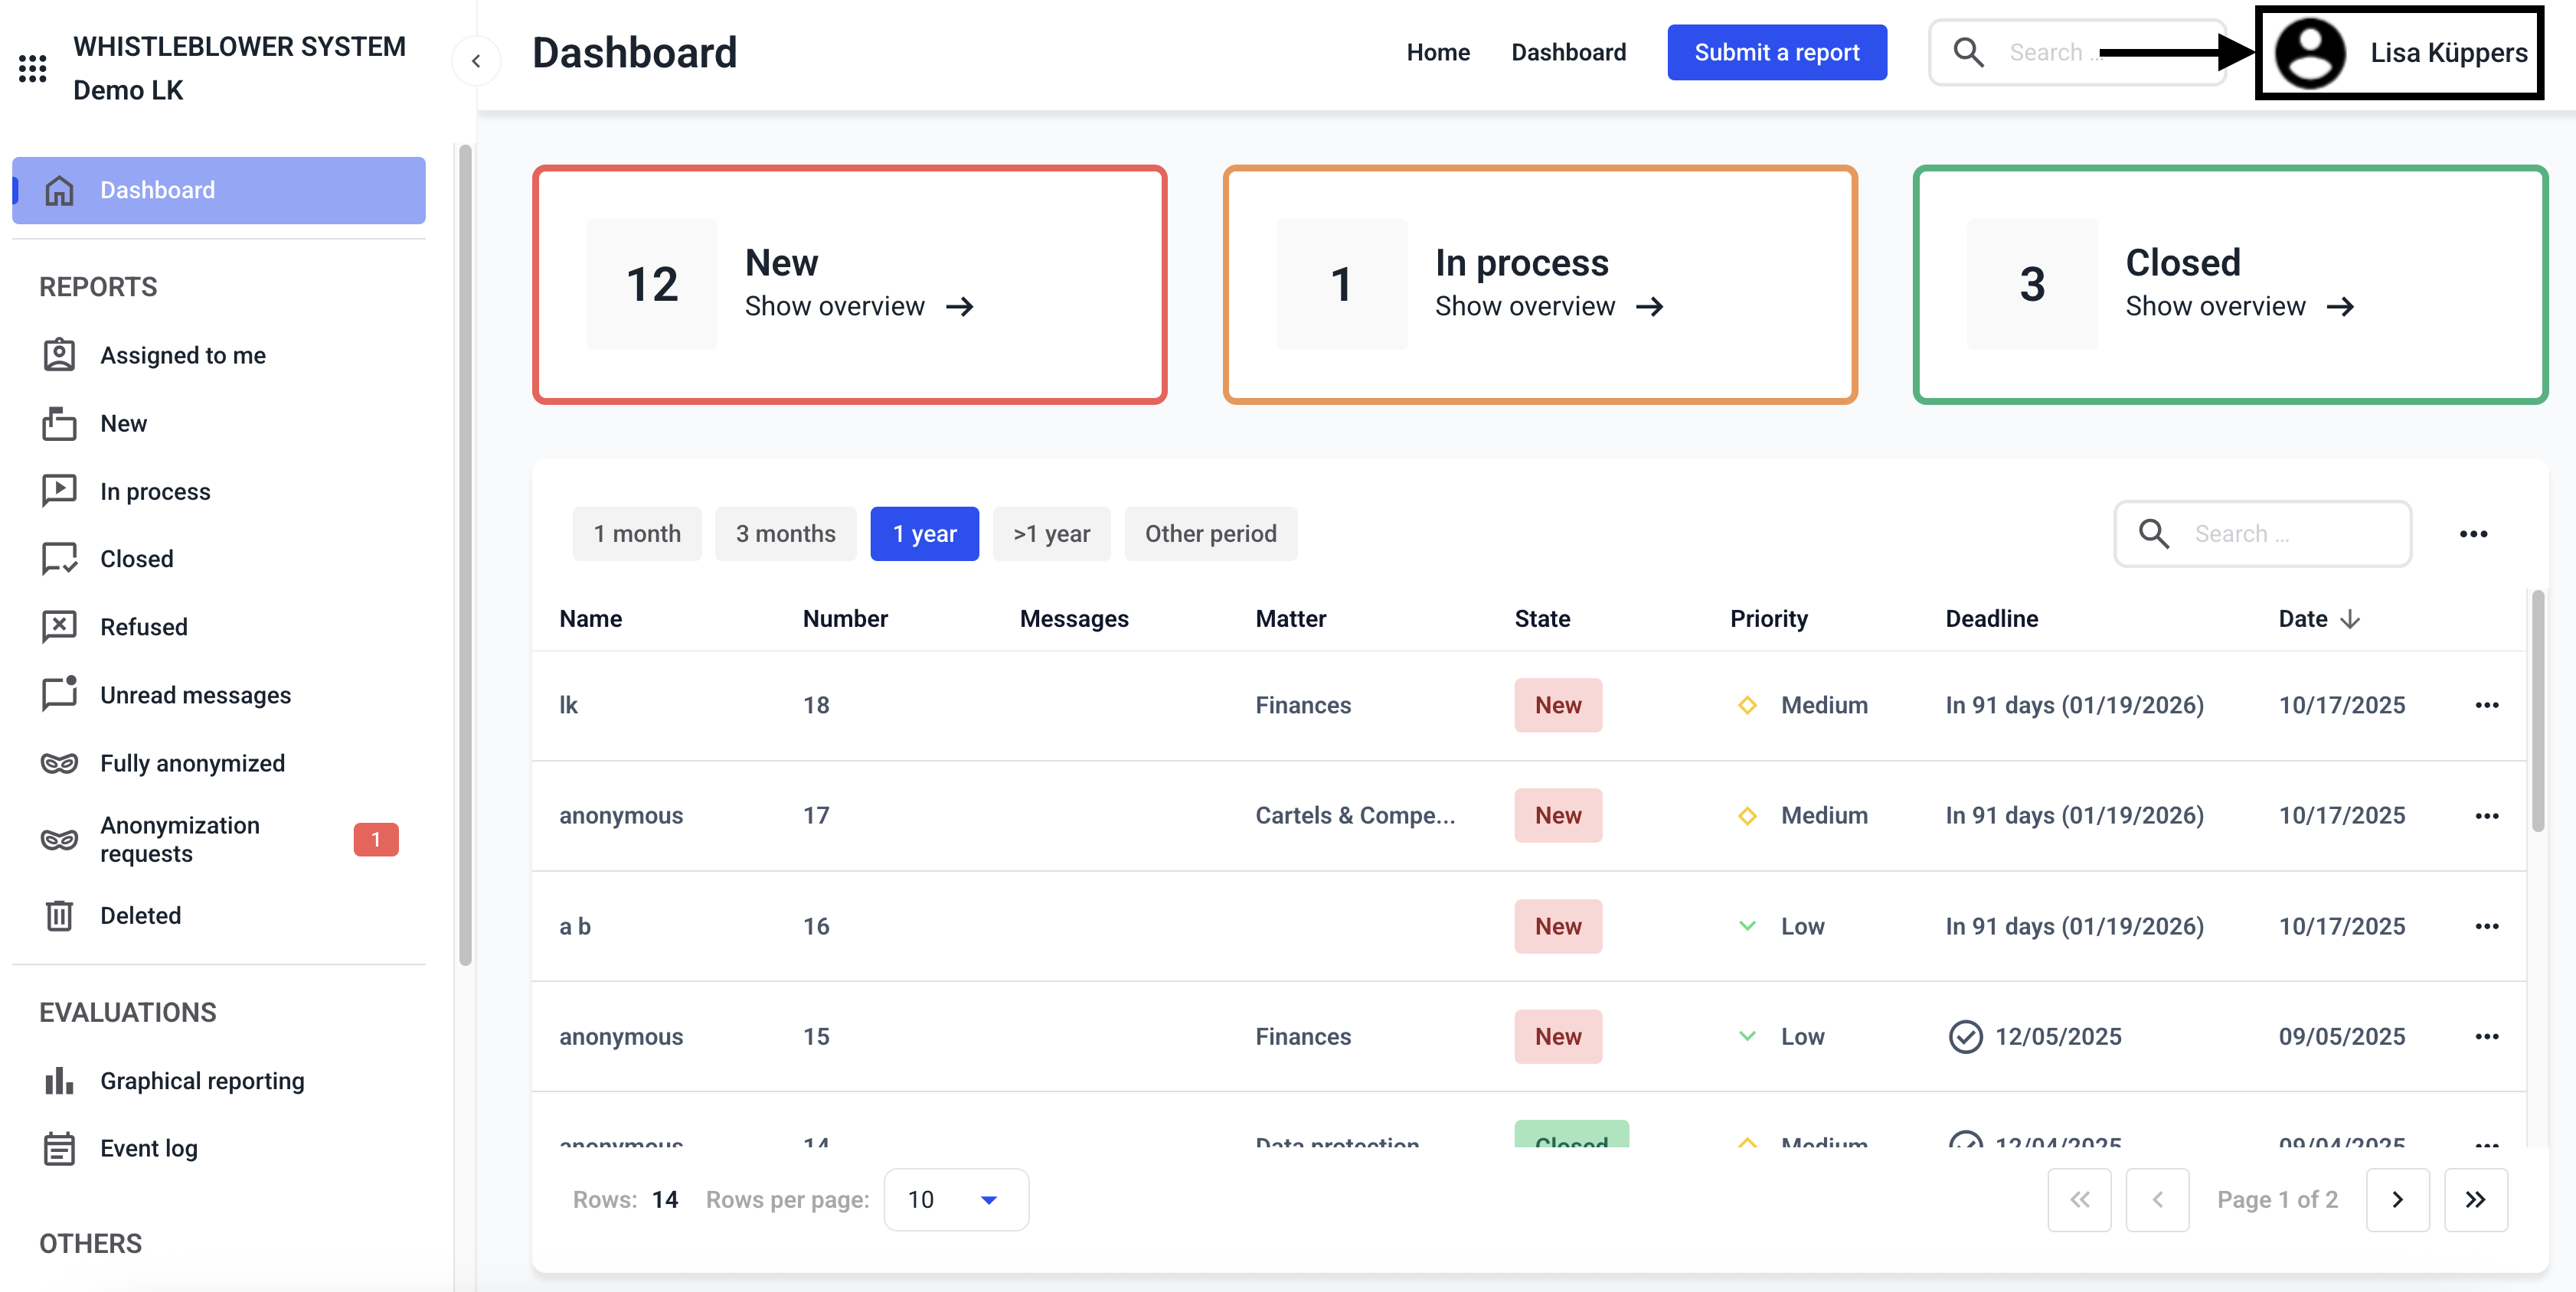Click the Assigned to me icon
Image resolution: width=2576 pixels, height=1292 pixels.
(59, 354)
